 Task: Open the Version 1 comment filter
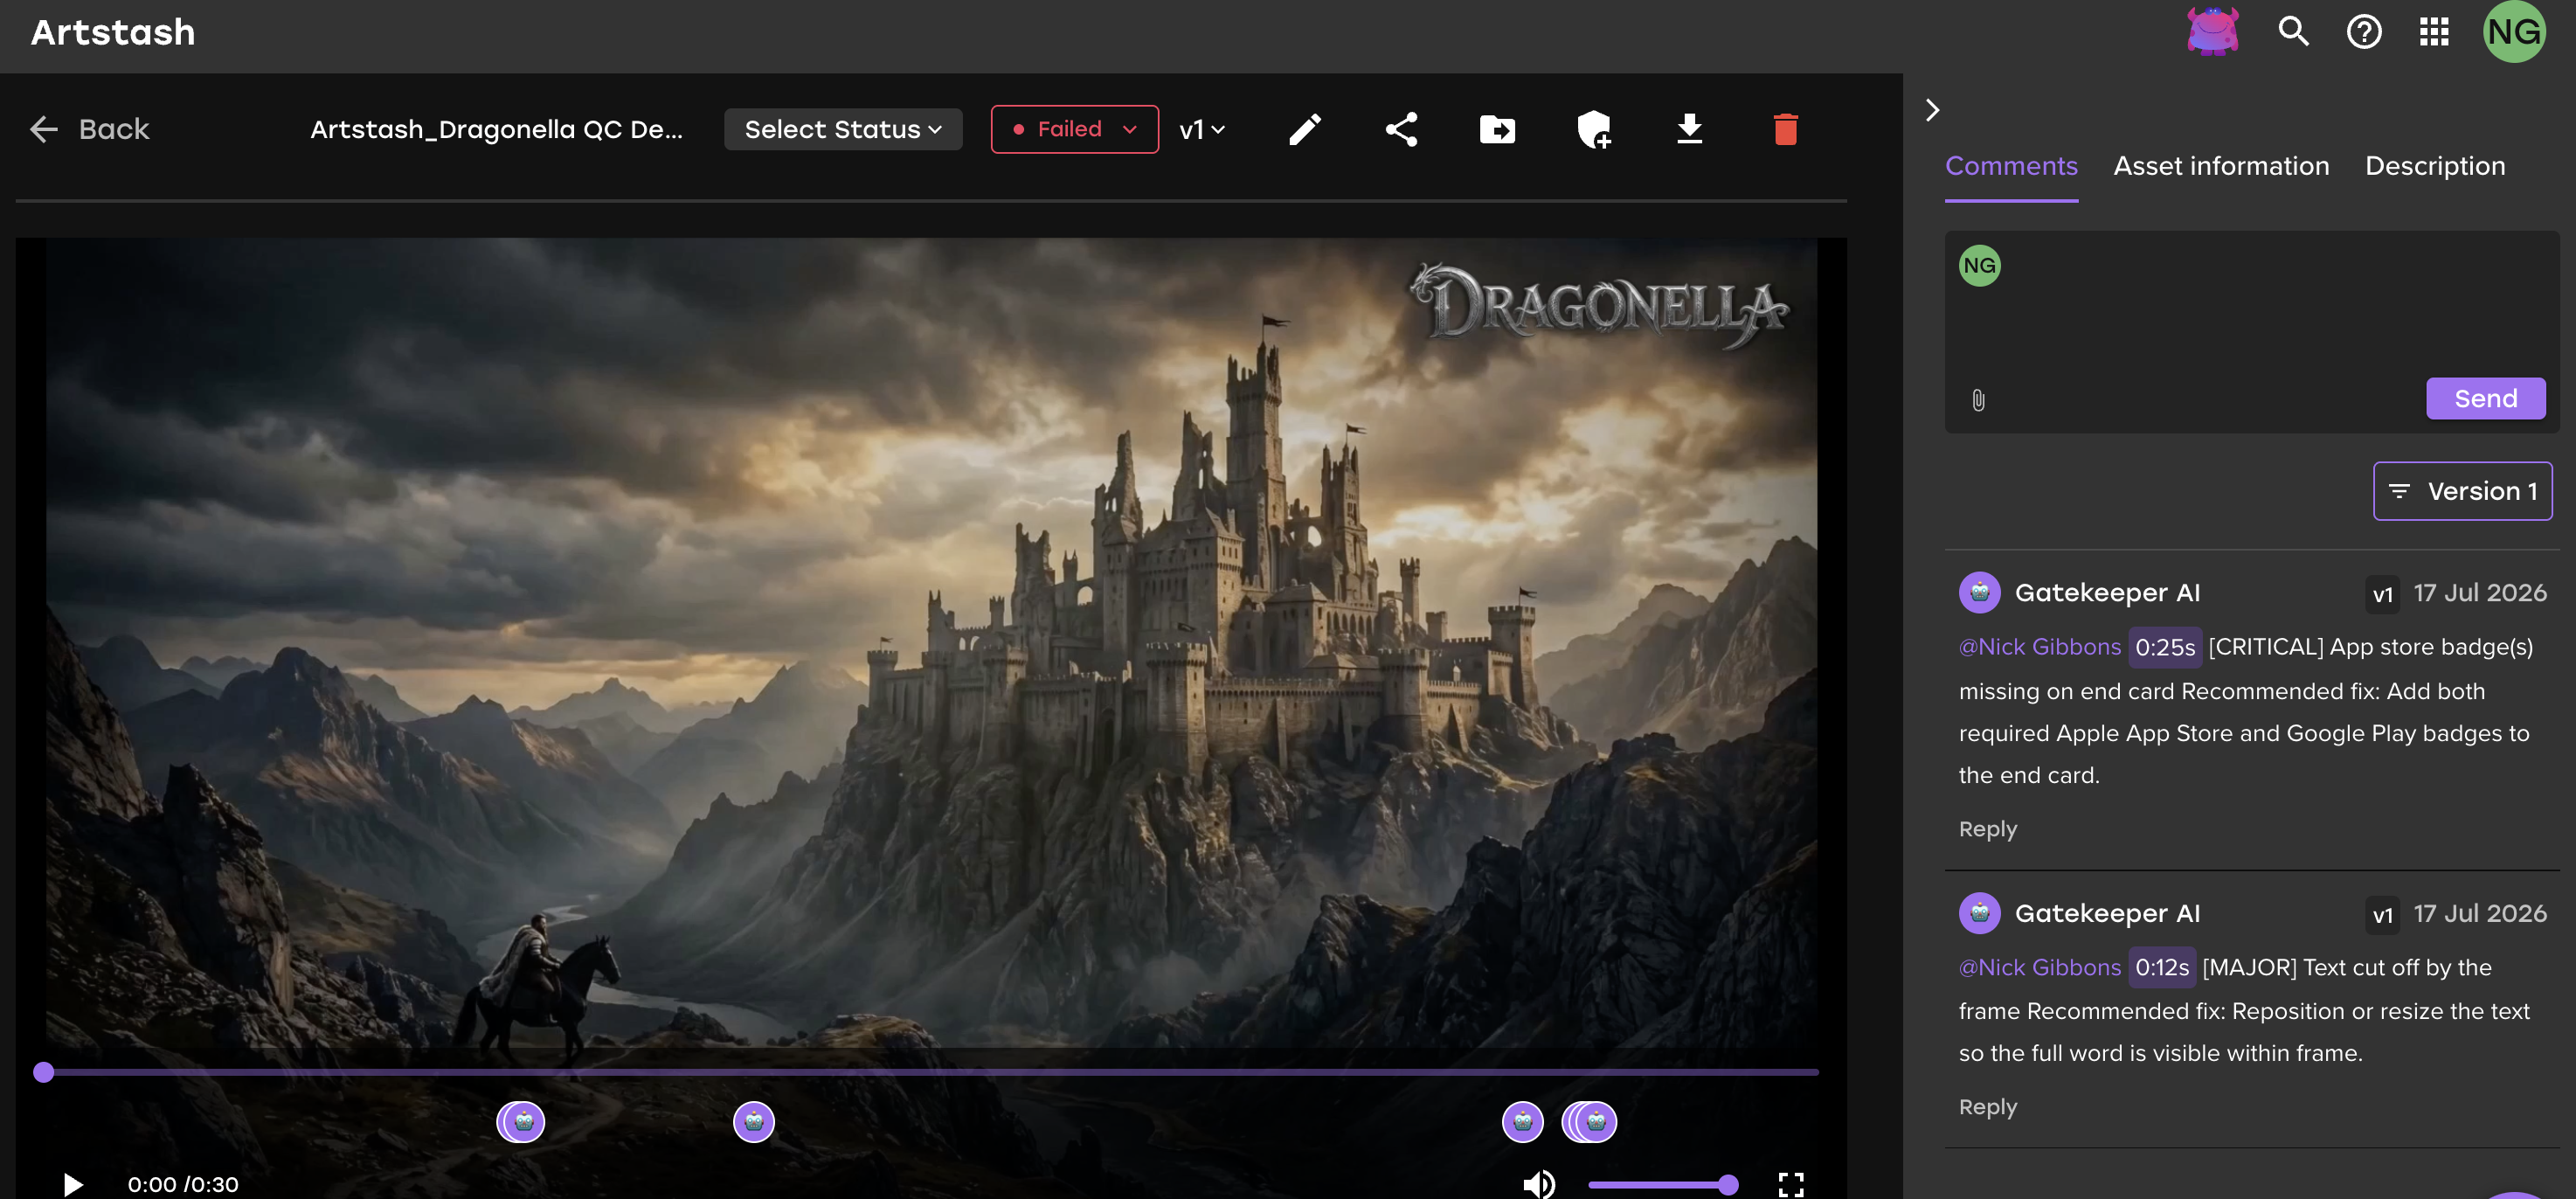[x=2462, y=491]
